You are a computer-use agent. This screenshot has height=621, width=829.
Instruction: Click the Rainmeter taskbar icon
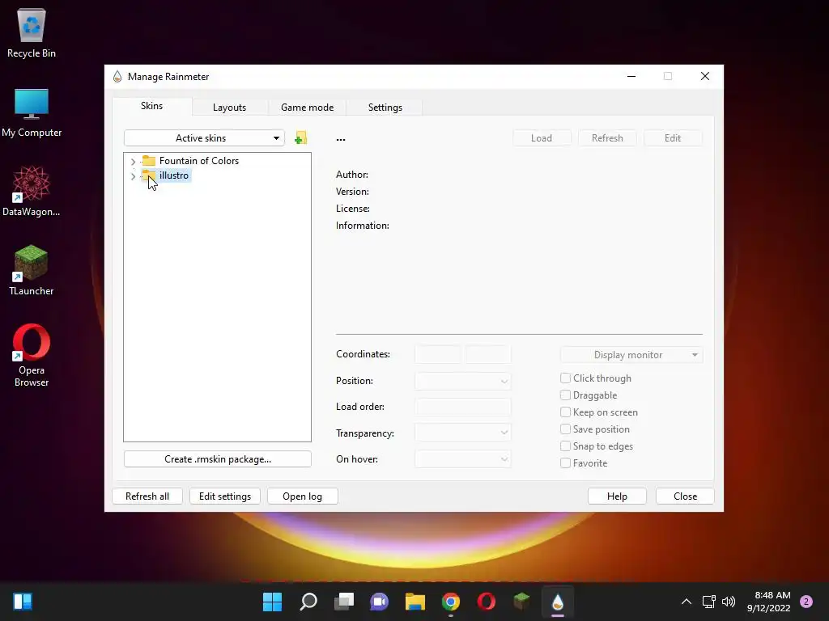(557, 602)
